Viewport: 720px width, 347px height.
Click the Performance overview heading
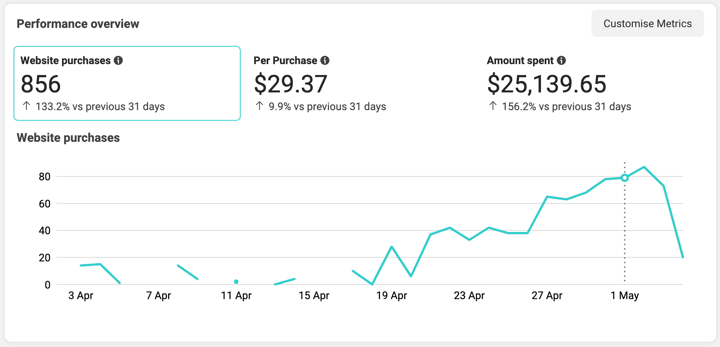coord(78,24)
